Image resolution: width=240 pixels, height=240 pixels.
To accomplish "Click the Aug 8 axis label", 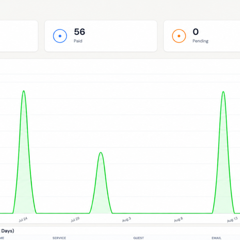I will pos(178,220).
